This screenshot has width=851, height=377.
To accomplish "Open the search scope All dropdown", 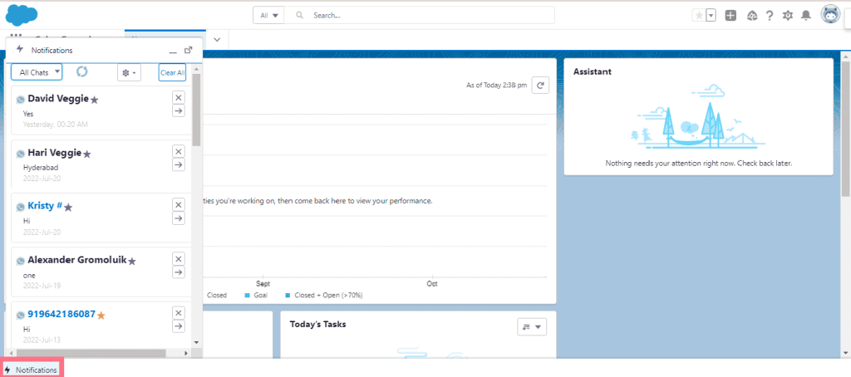I will (x=269, y=15).
